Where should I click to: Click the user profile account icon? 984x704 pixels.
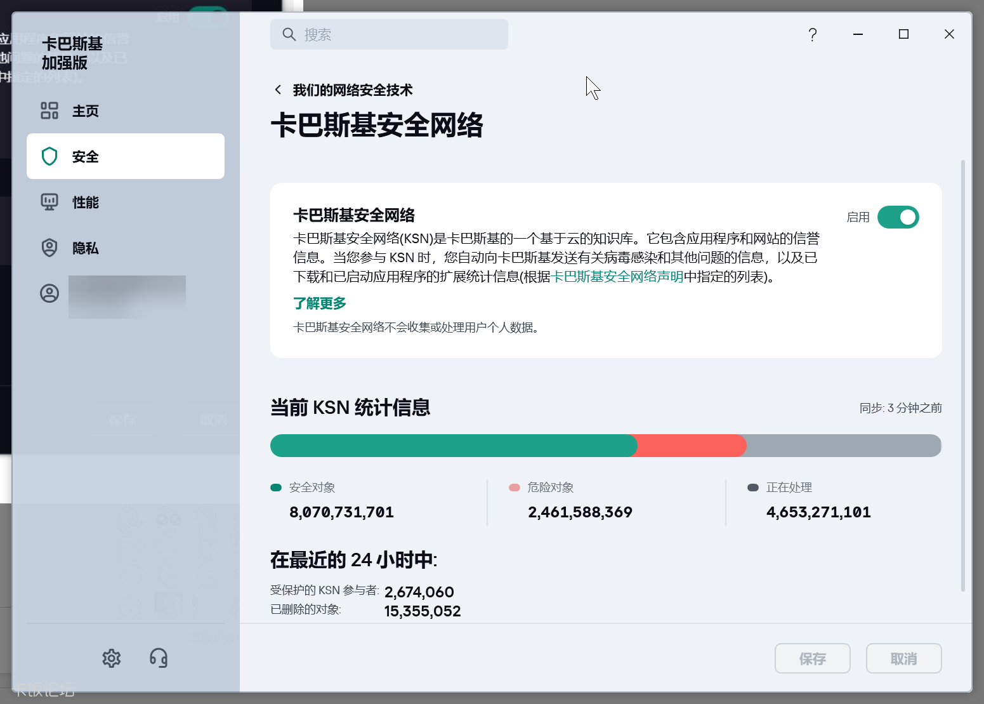pos(49,293)
